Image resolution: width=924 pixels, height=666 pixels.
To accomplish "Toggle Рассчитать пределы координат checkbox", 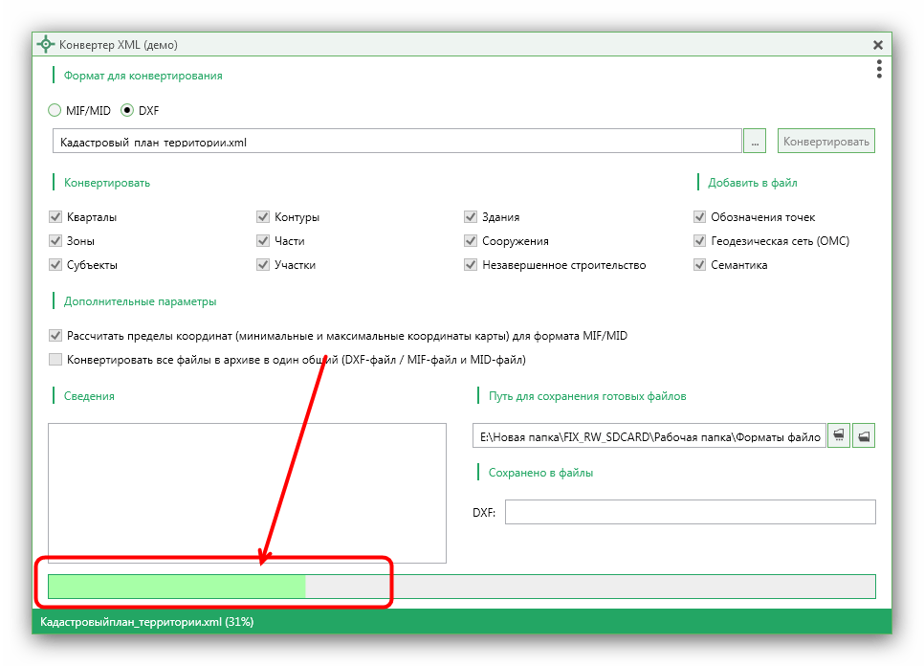I will (x=55, y=335).
